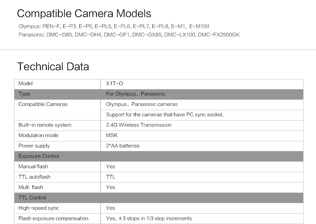
Task: Click the TTL autoflash row label
Action: pos(34,177)
